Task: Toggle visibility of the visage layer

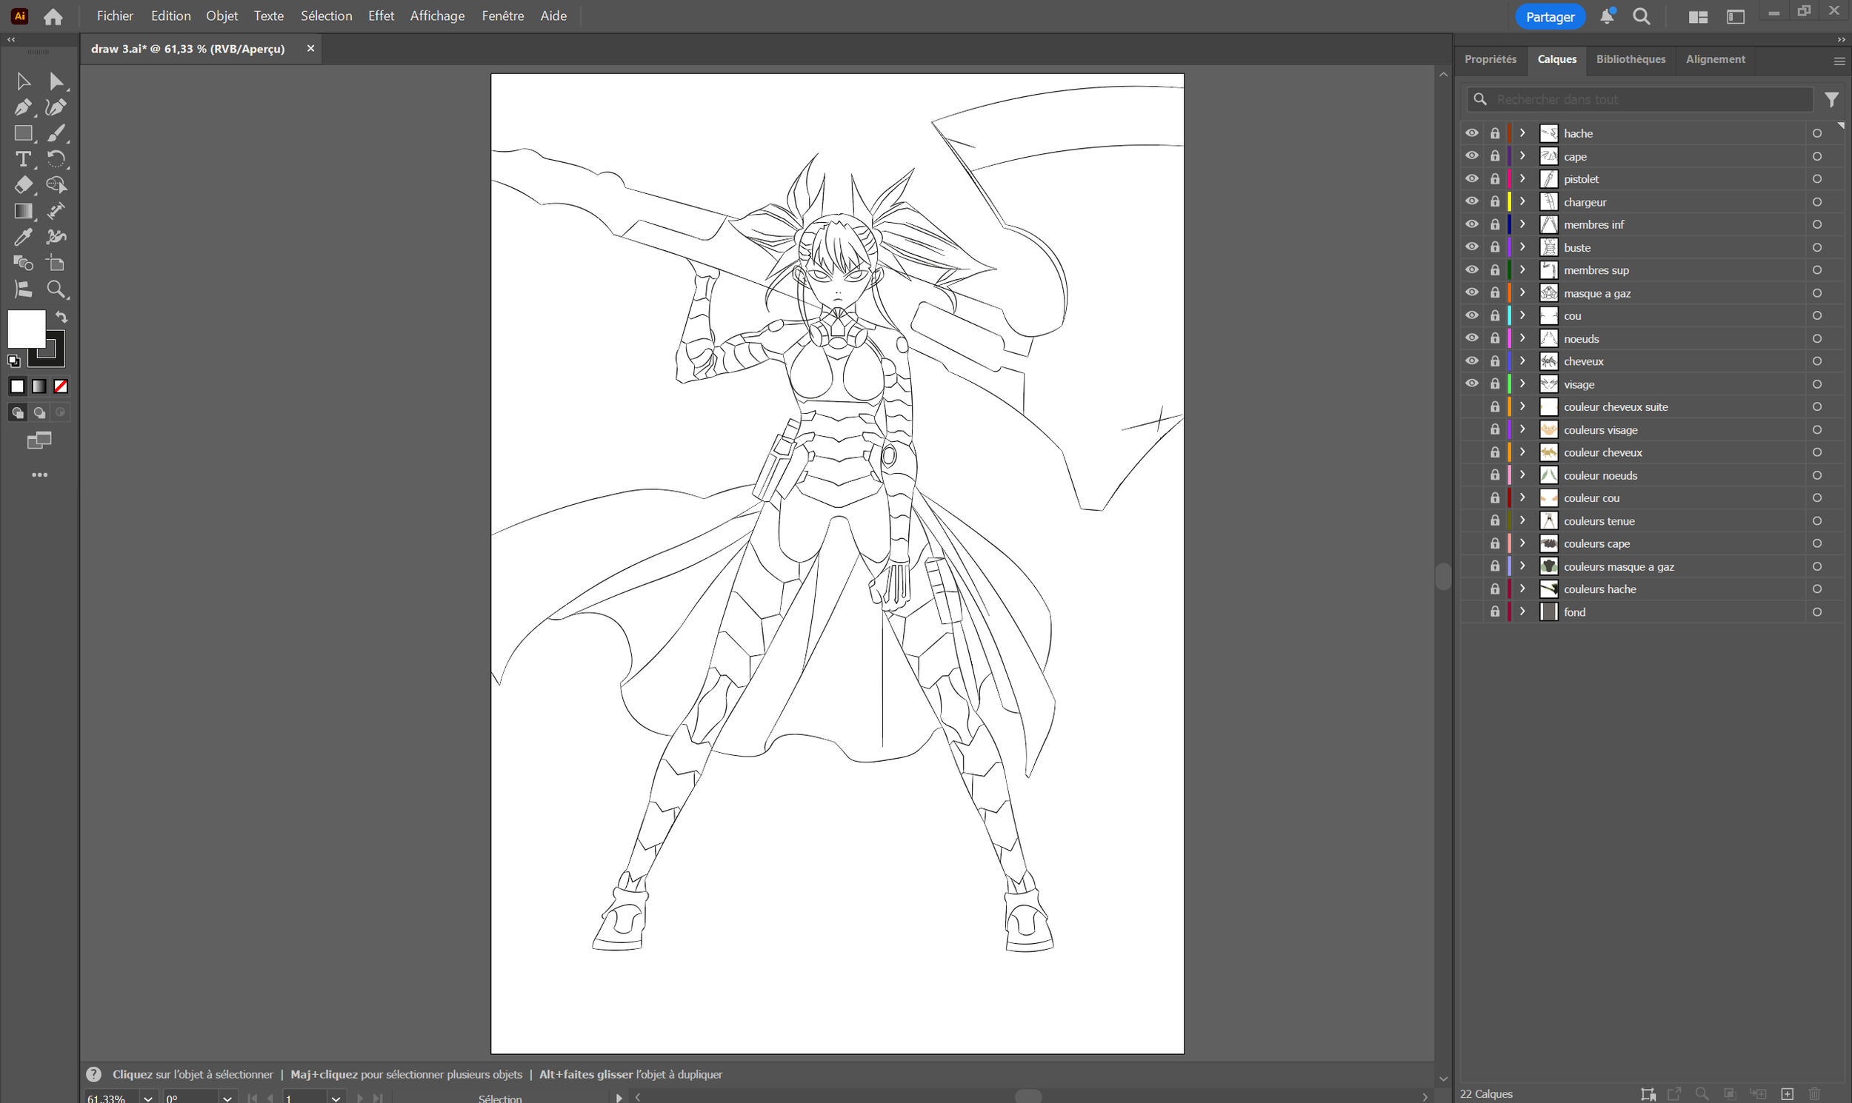Action: [x=1473, y=383]
